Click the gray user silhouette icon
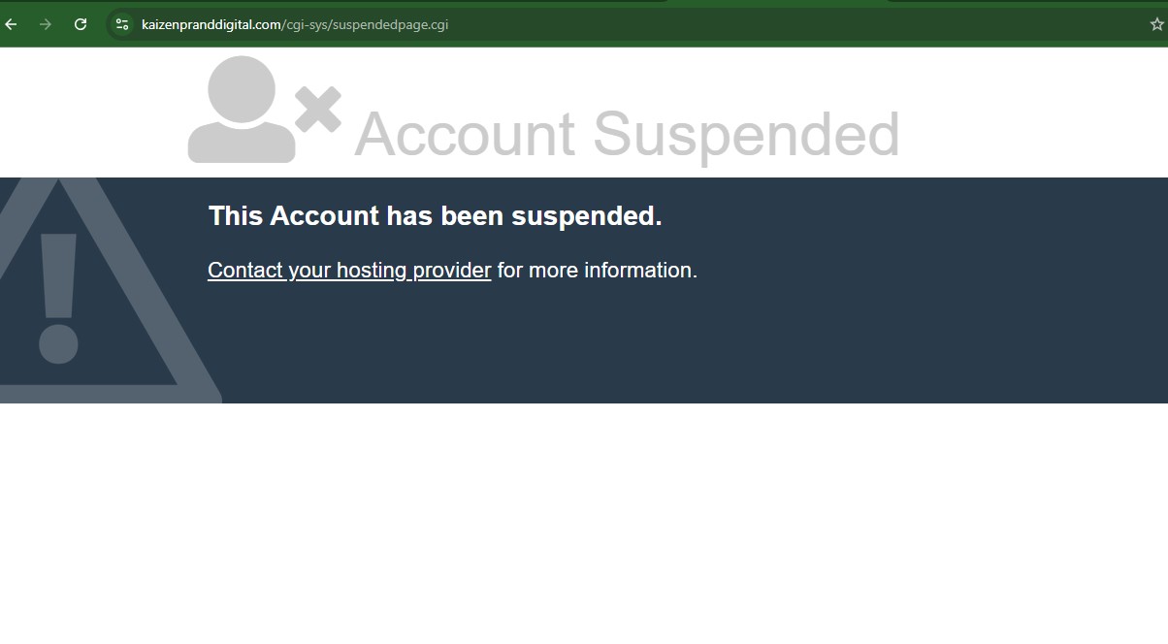Image resolution: width=1168 pixels, height=644 pixels. [x=242, y=110]
